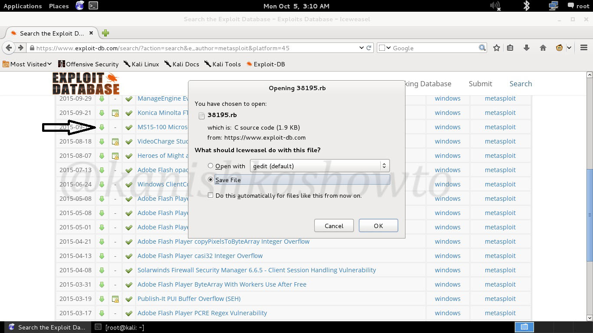Image resolution: width=593 pixels, height=333 pixels.
Task: Open the Submit page link
Action: (480, 84)
